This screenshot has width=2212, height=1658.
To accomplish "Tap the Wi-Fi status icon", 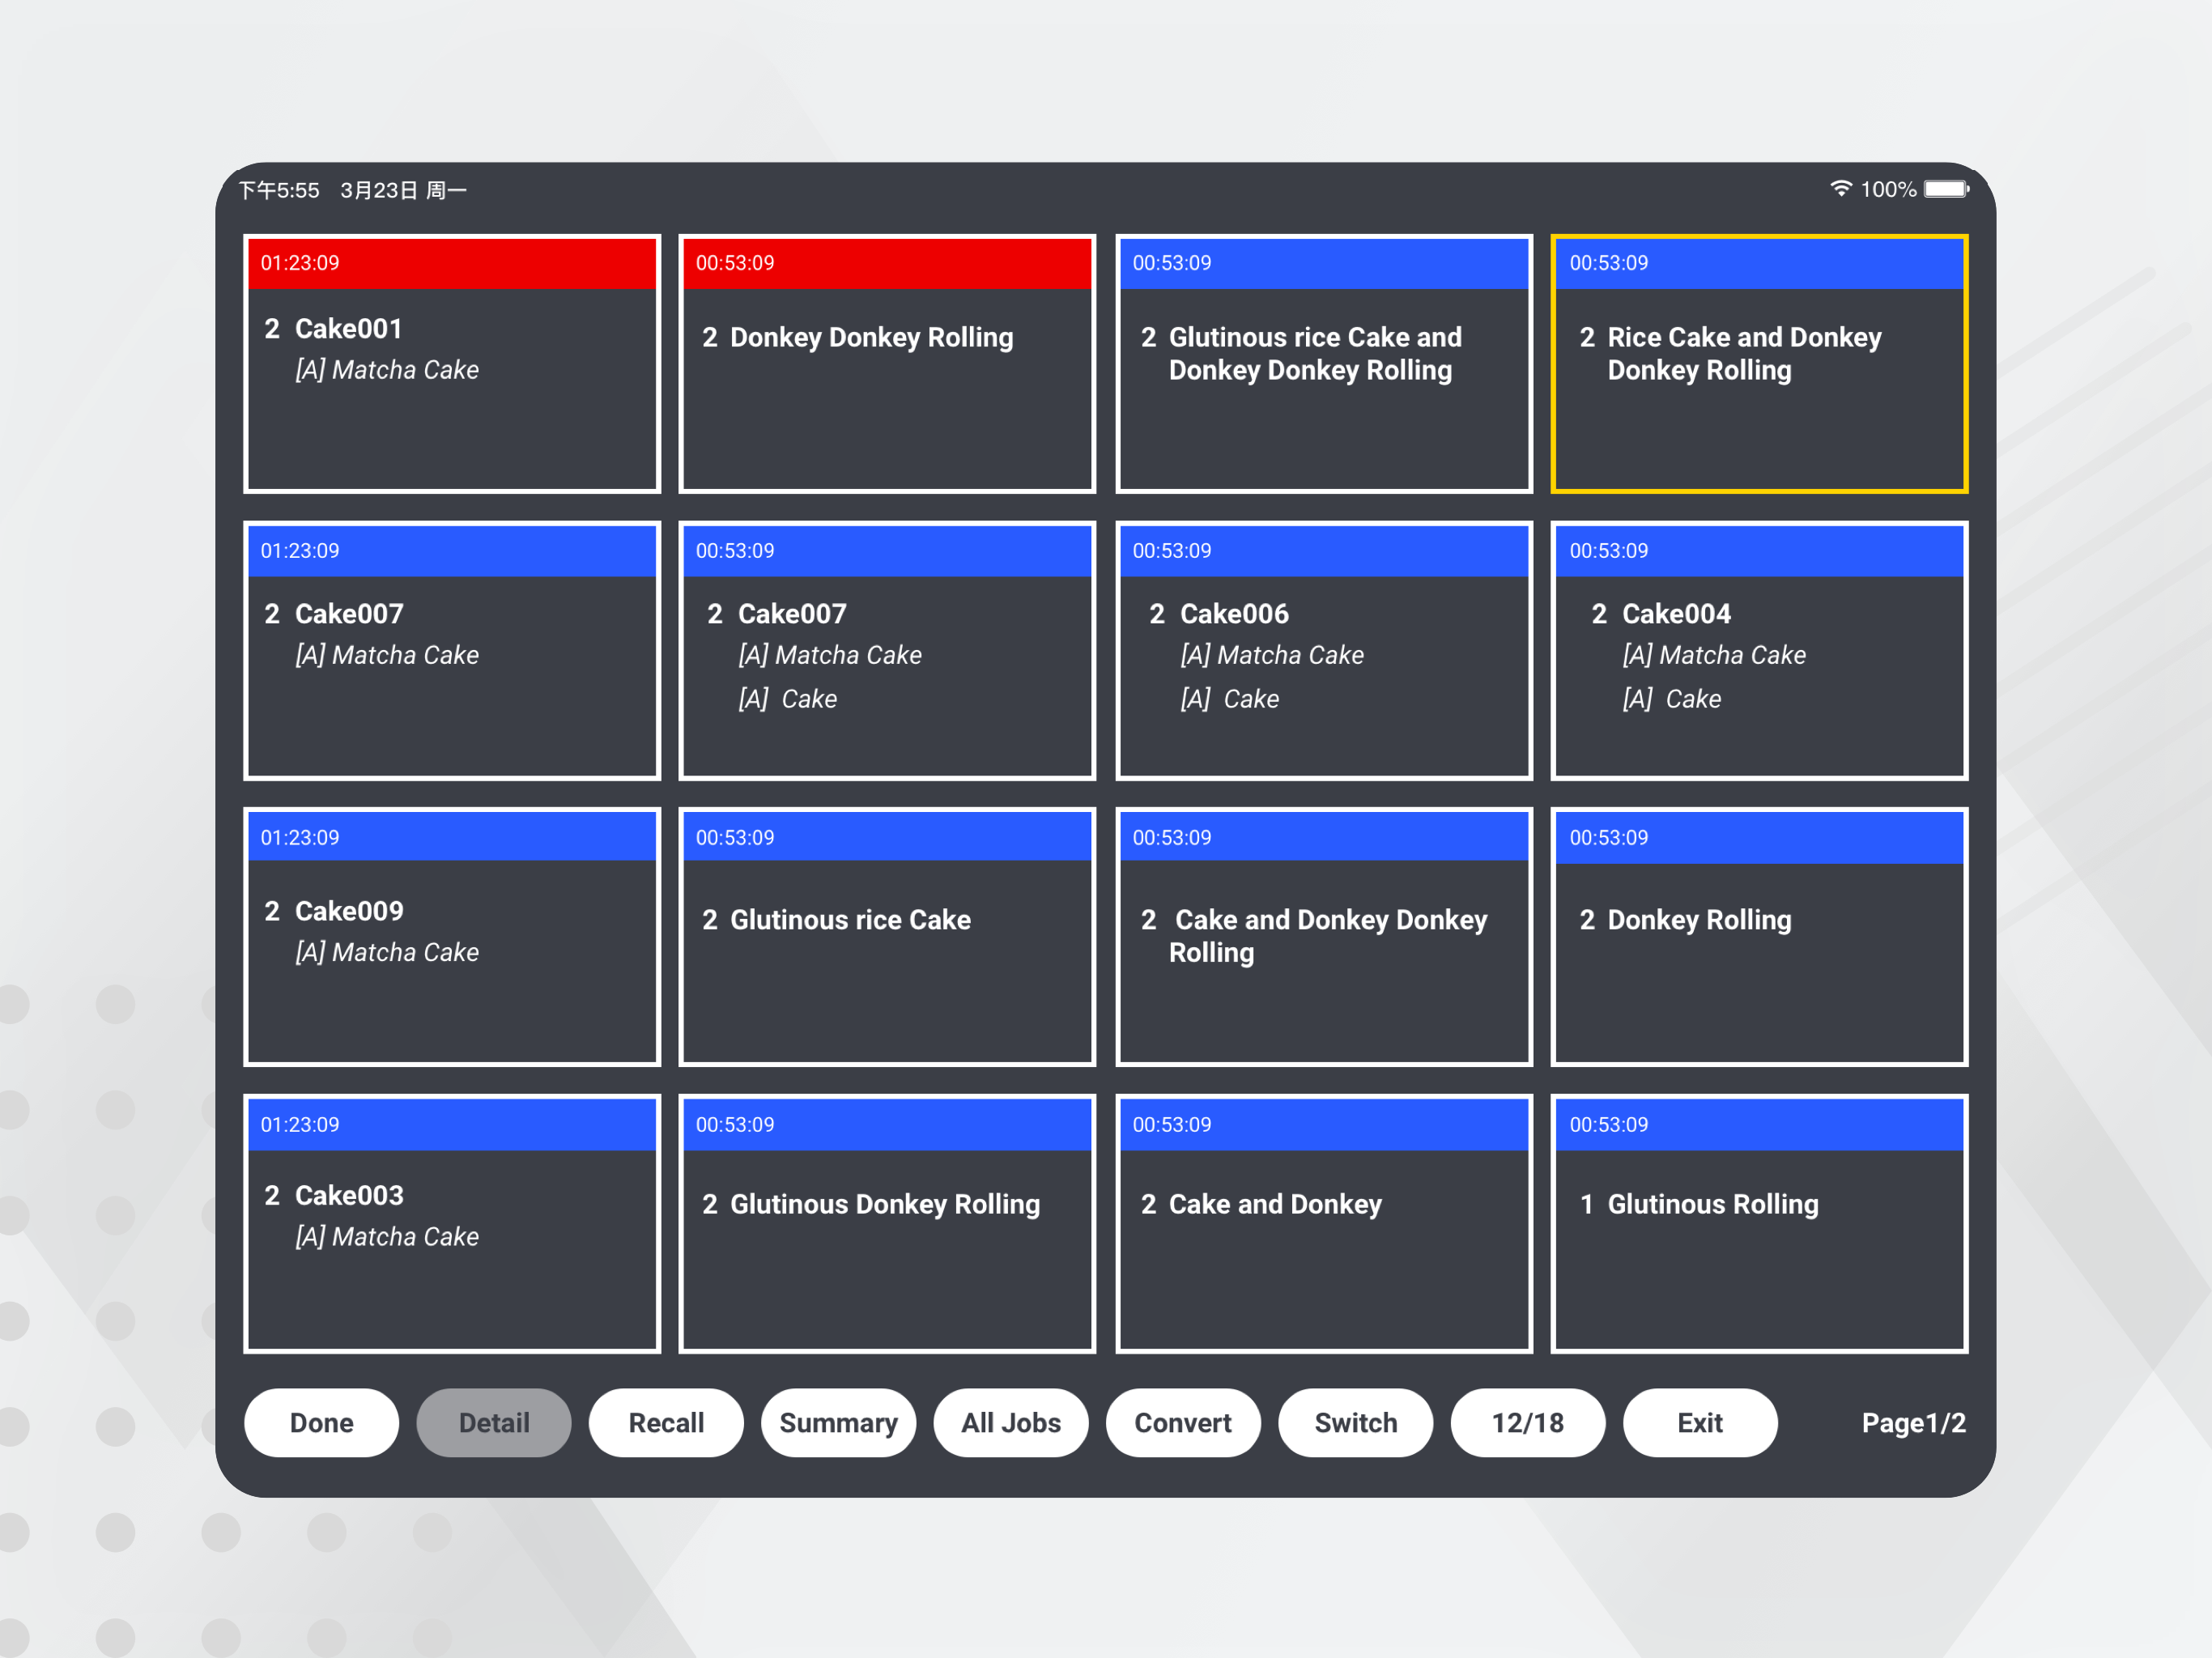I will [x=1840, y=188].
